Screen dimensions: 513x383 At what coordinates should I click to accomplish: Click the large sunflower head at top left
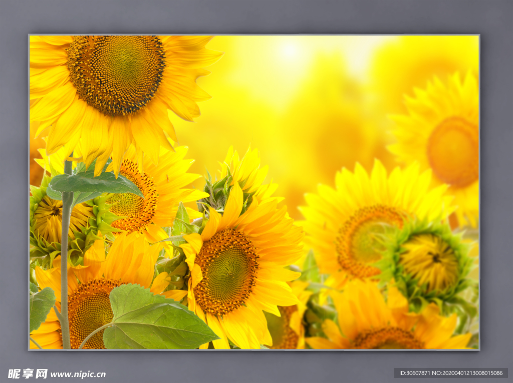coord(116,74)
